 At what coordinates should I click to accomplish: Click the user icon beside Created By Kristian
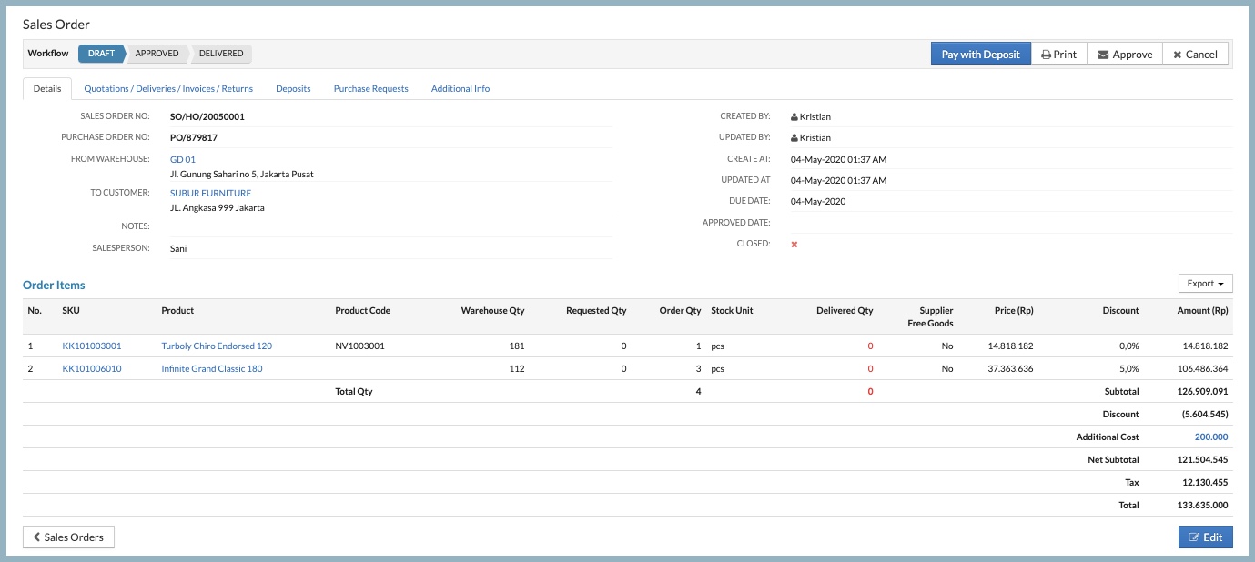tap(794, 117)
